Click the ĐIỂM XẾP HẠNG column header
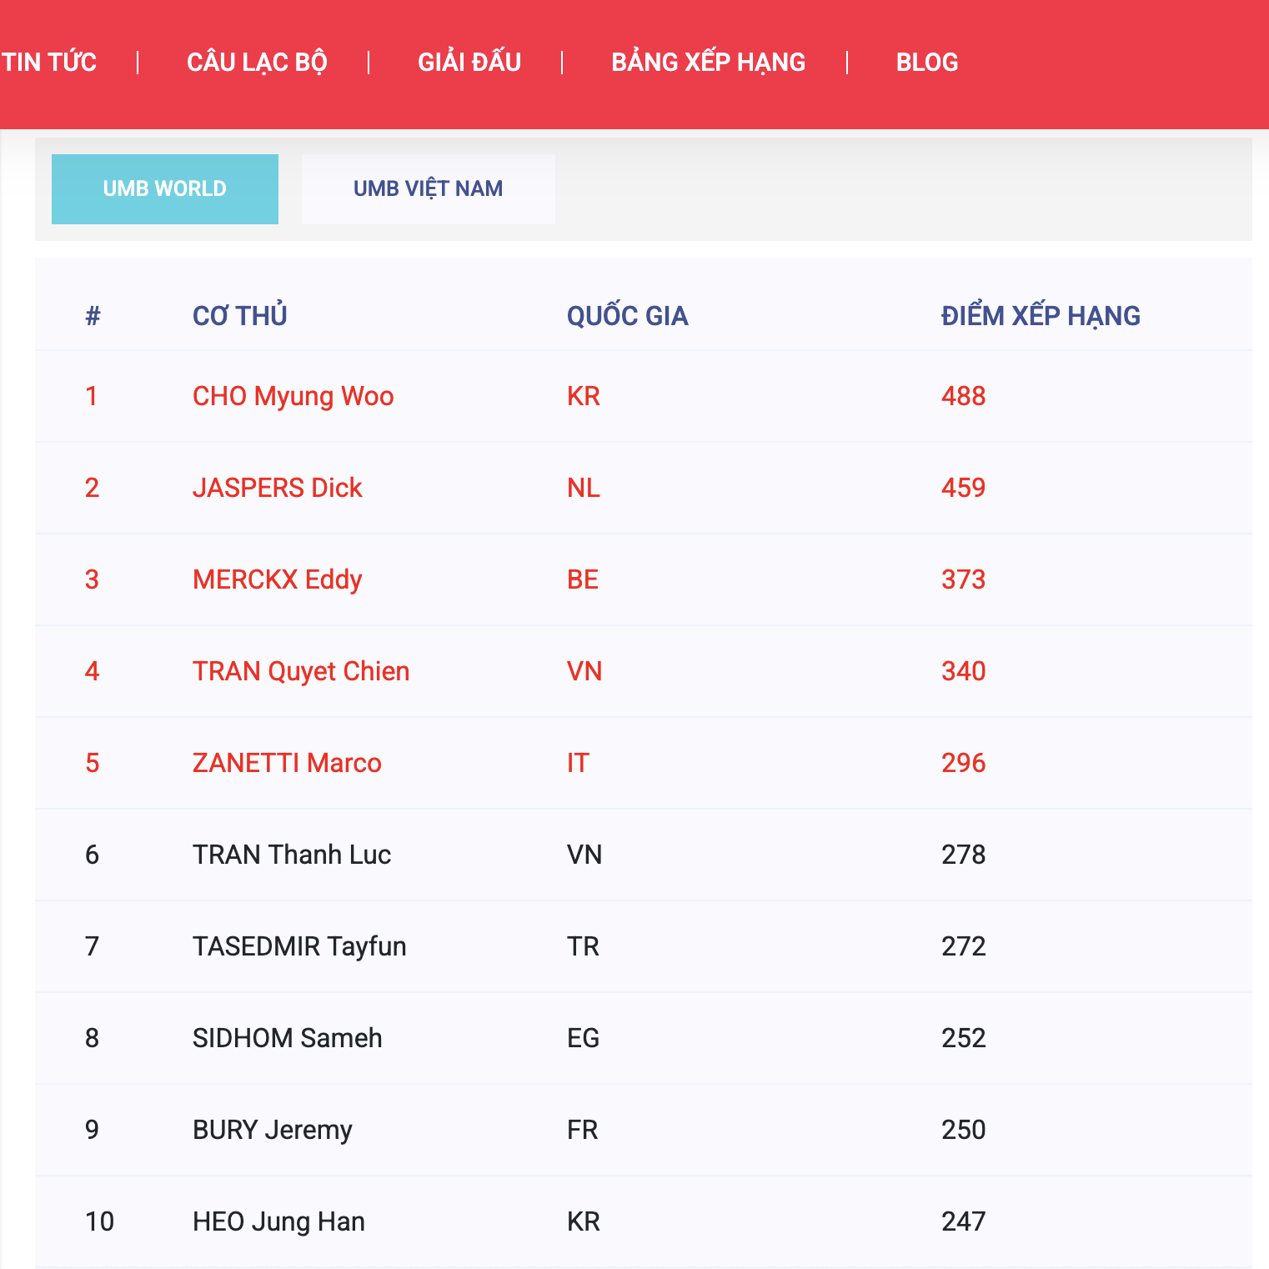Image resolution: width=1269 pixels, height=1269 pixels. (1041, 316)
